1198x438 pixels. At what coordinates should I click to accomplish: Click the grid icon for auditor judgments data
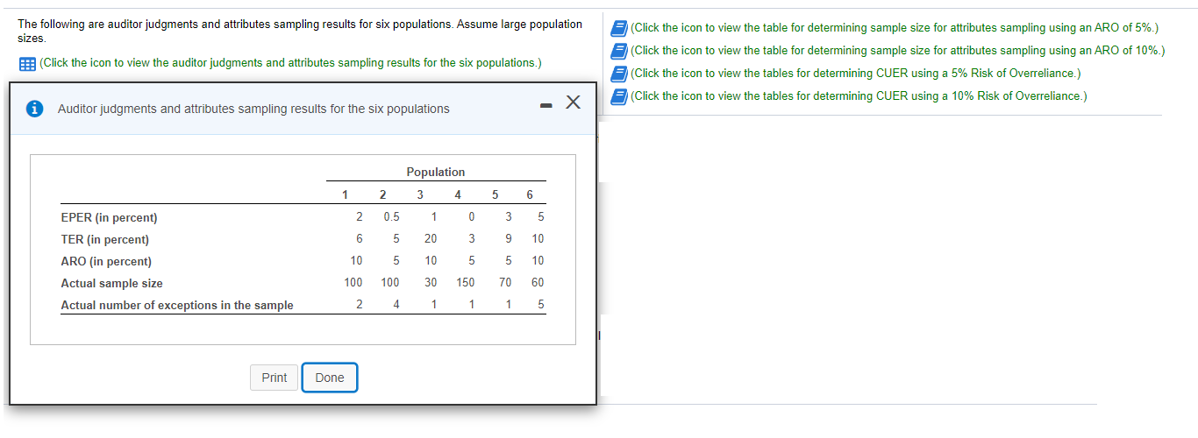[27, 64]
